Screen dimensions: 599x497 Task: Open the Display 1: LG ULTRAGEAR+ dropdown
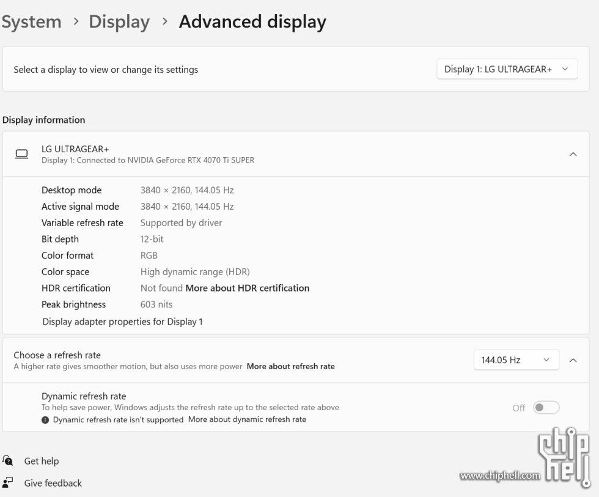tap(507, 69)
